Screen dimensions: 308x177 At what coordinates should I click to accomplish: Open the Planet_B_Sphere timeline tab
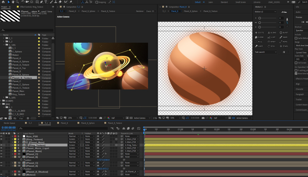click(88, 123)
